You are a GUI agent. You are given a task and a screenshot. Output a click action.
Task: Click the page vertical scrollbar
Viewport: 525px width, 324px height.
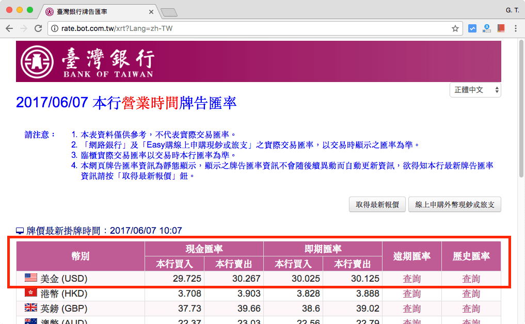point(521,155)
